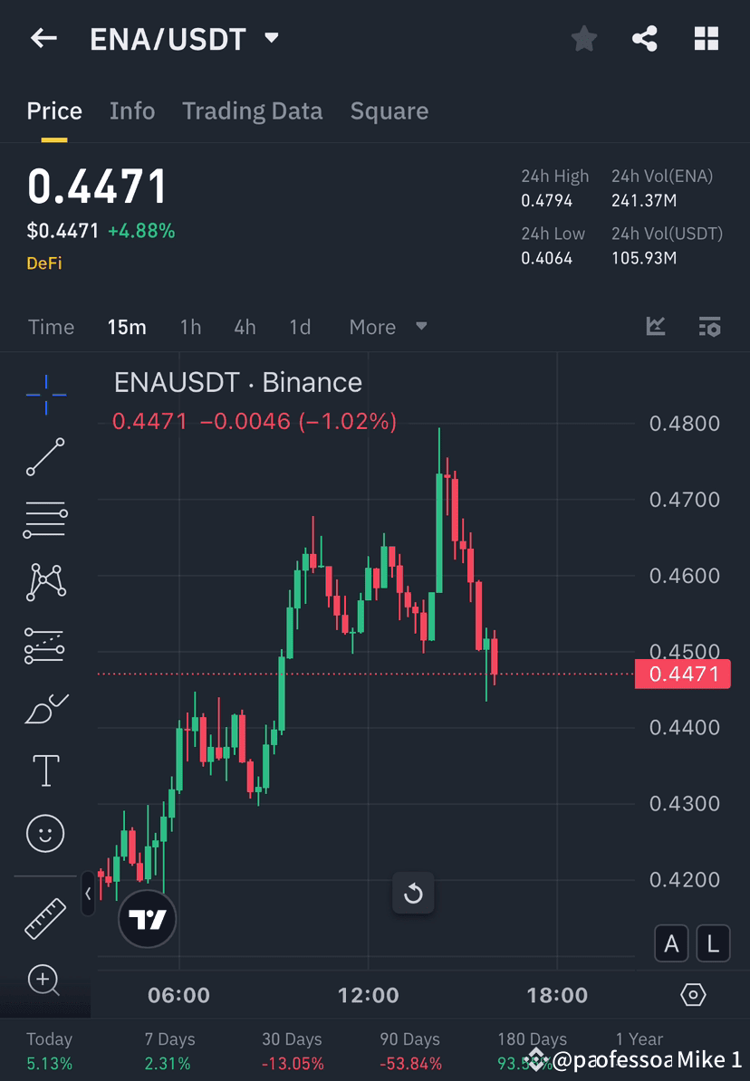Select the text annotation tool
The height and width of the screenshot is (1081, 750).
[45, 770]
